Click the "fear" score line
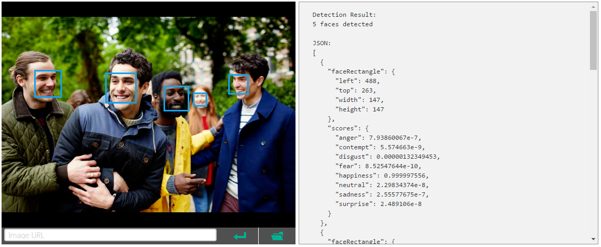The width and height of the screenshot is (601, 247). coord(378,166)
